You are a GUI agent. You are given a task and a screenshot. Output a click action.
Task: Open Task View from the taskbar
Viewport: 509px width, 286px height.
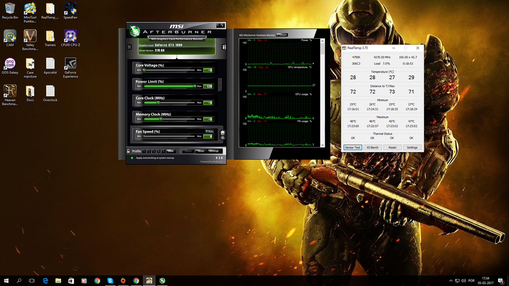pos(32,281)
